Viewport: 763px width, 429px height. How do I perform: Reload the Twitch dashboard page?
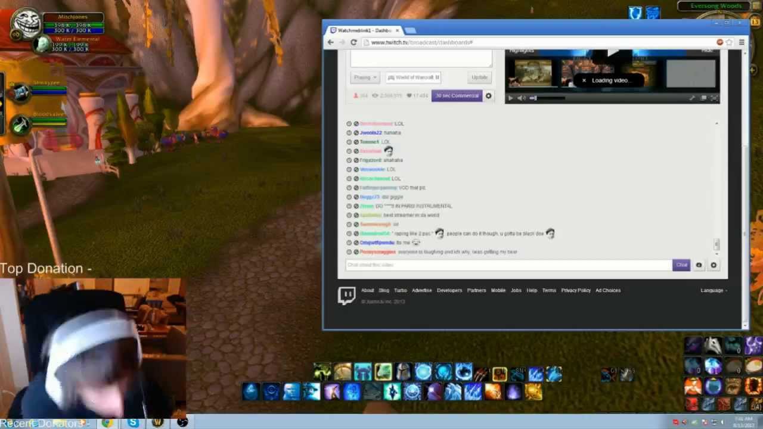point(353,42)
